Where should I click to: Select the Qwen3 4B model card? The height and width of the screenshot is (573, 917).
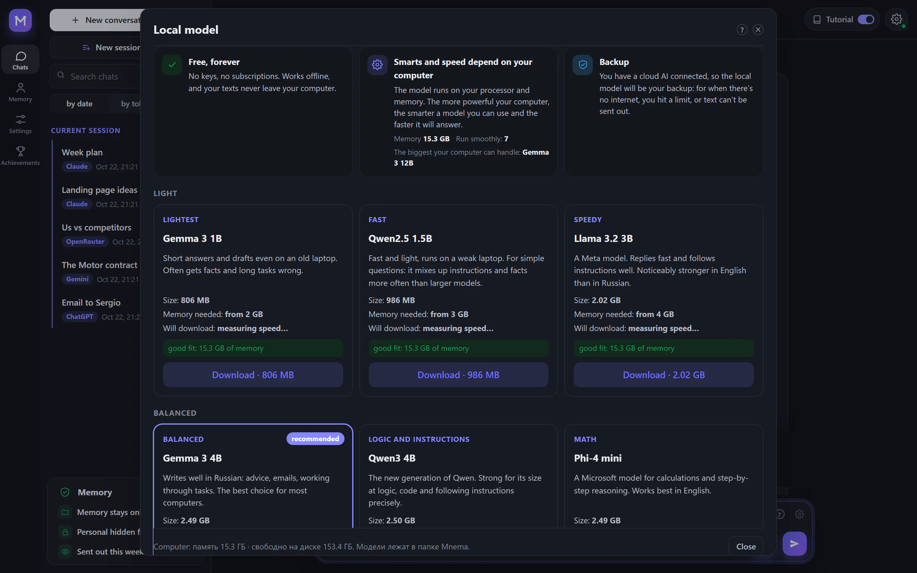[458, 476]
